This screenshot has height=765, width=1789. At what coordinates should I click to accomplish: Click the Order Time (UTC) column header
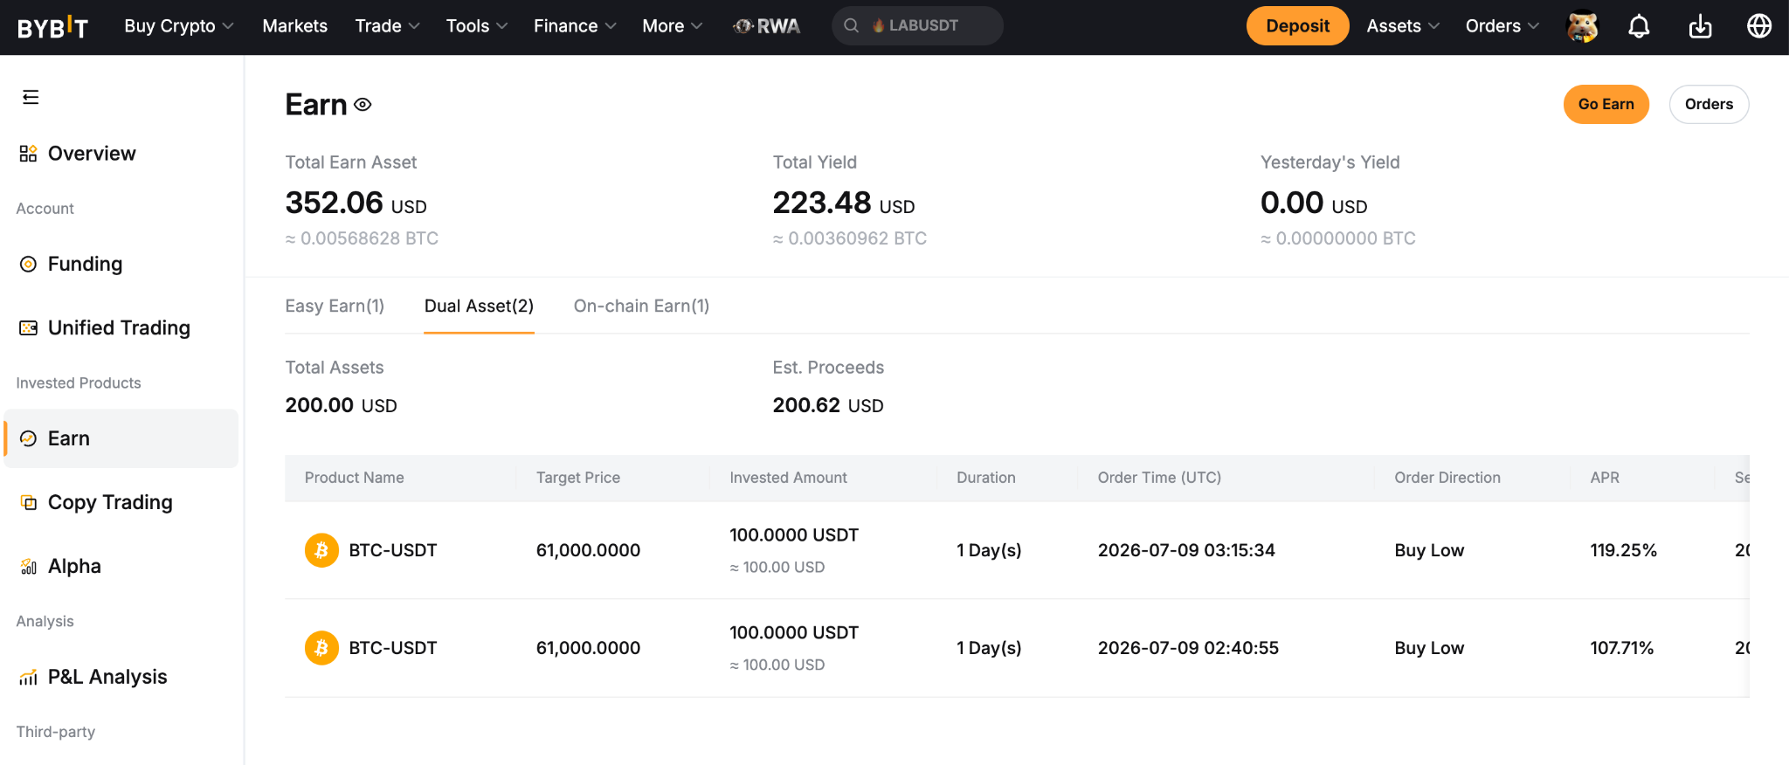1159,478
